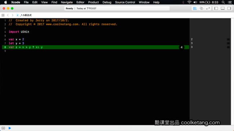This screenshot has width=234, height=131.
Task: Go forward in editor history
Action: 12,15
